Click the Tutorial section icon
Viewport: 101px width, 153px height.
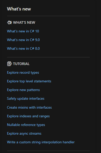click(x=9, y=64)
